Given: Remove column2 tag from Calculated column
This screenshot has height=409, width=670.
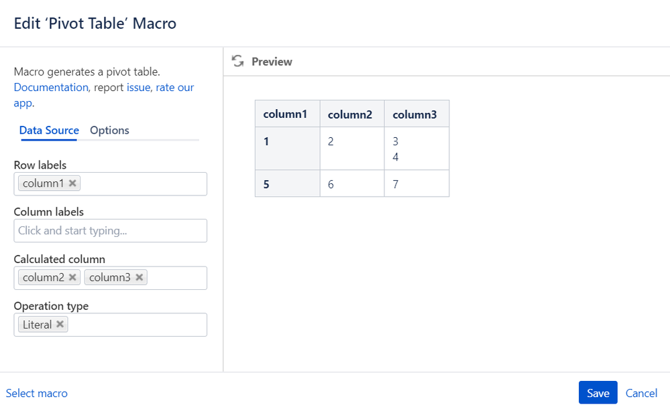Looking at the screenshot, I should pyautogui.click(x=72, y=277).
